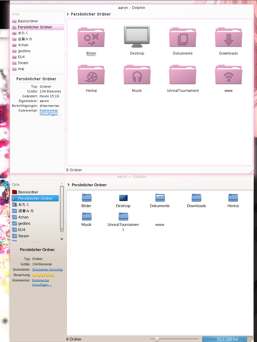Screen dimensions: 257x342
Task: Click the bottom scroll-down arrow in places panel
Action: click(62, 239)
